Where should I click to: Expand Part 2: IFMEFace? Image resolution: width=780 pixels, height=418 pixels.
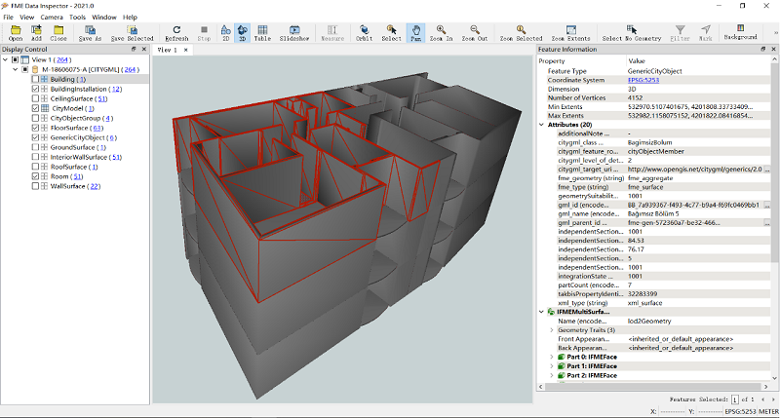pos(552,376)
